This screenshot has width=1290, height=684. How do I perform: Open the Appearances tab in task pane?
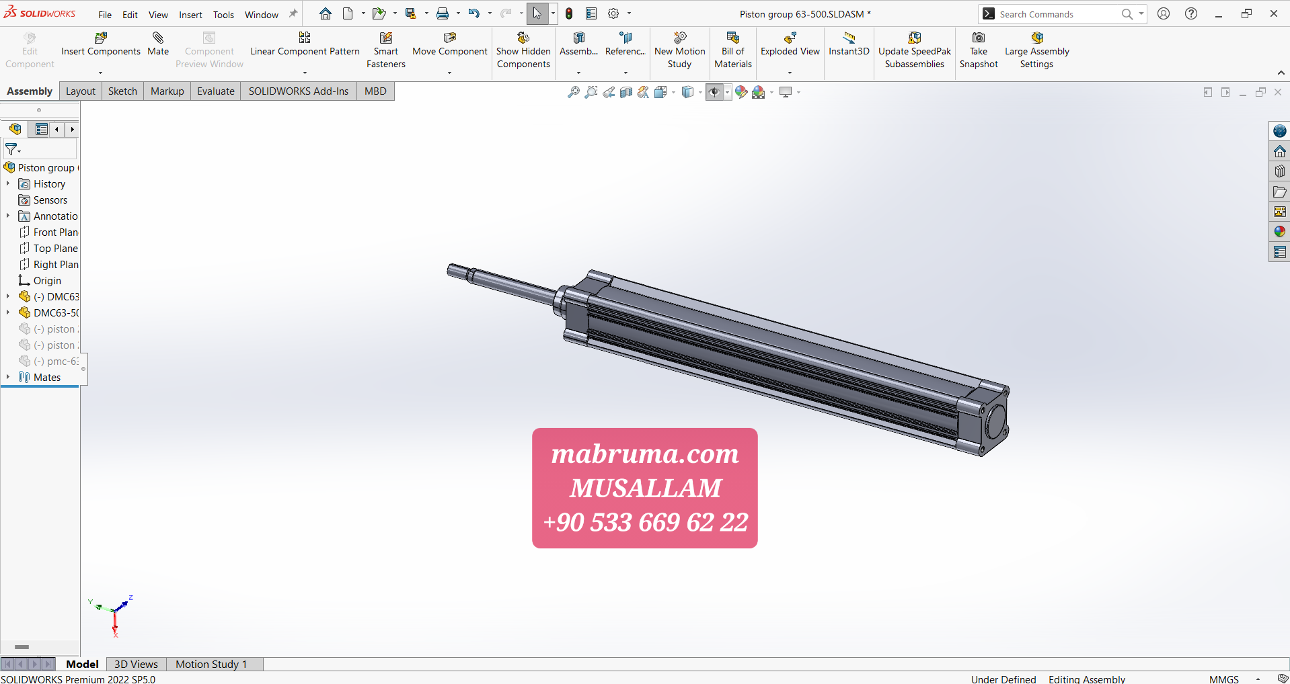tap(1279, 232)
